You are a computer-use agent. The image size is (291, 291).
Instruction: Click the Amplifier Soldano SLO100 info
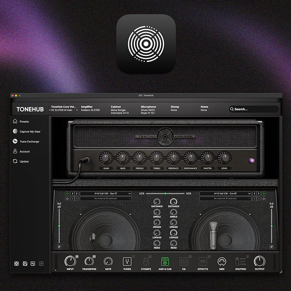(90, 108)
